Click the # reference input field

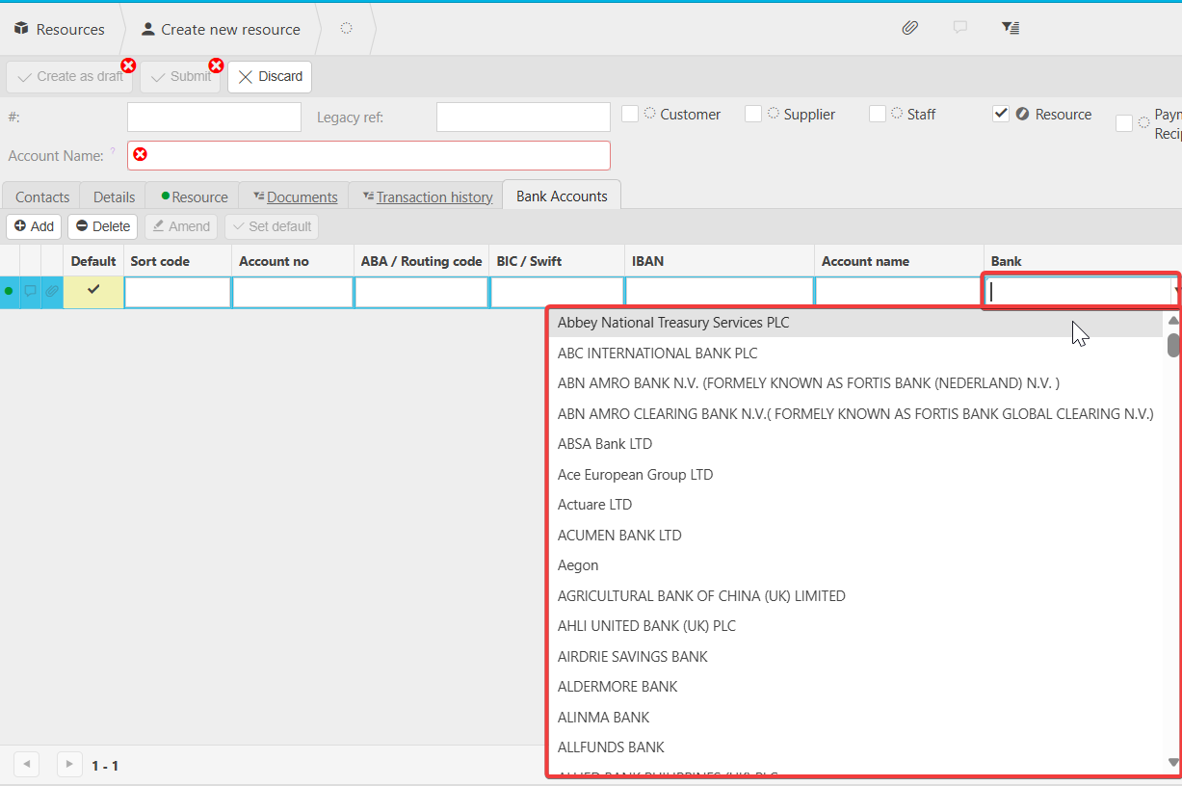[214, 117]
